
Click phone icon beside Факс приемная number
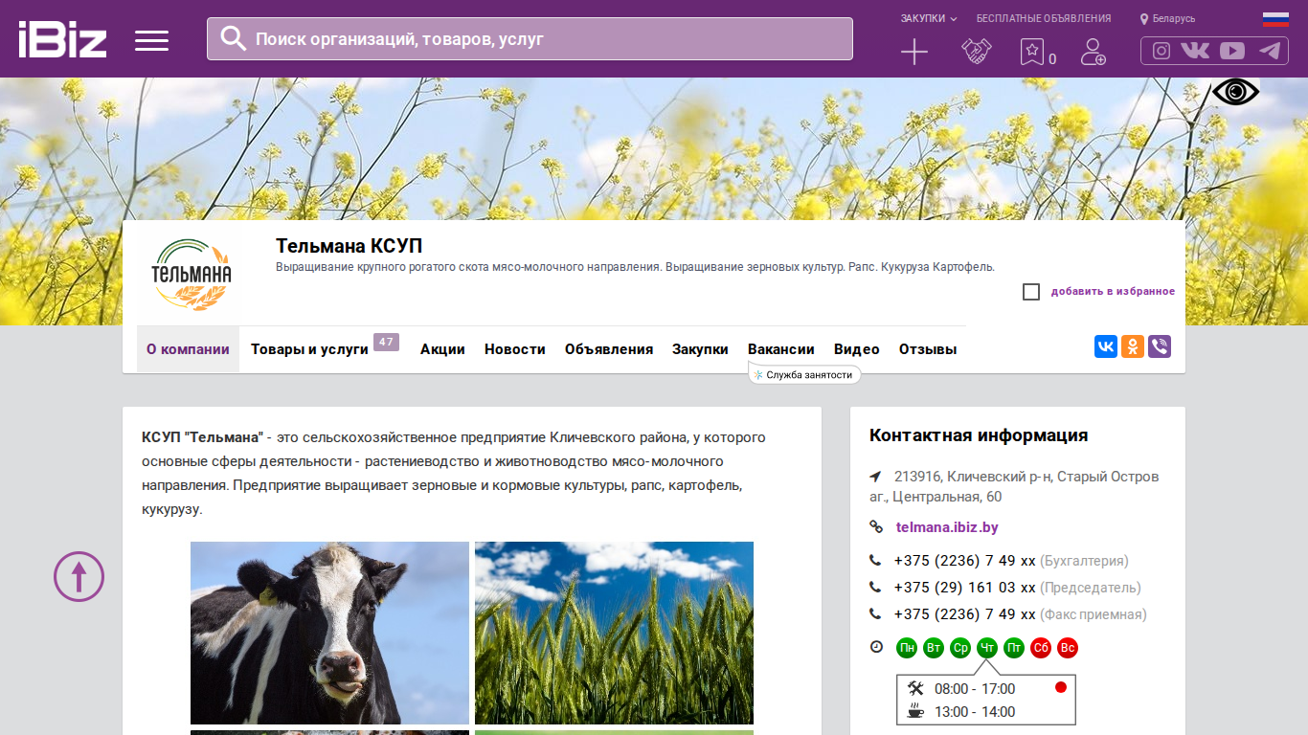pyautogui.click(x=875, y=614)
